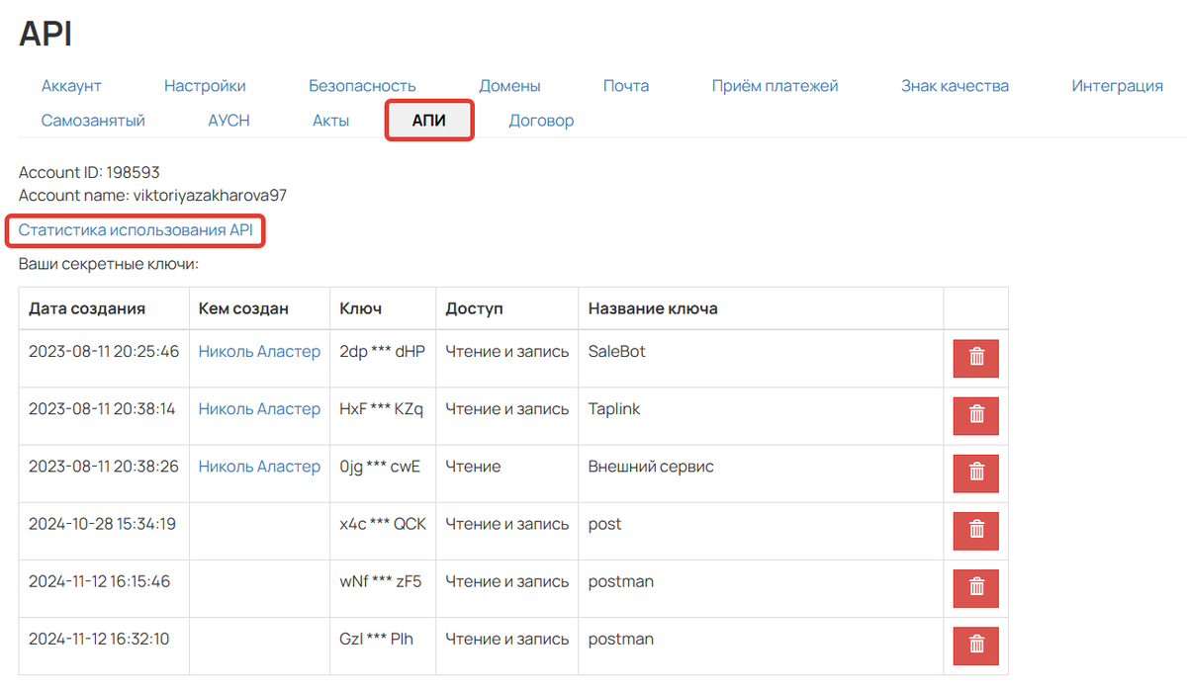Open the АУСН tab

(228, 121)
